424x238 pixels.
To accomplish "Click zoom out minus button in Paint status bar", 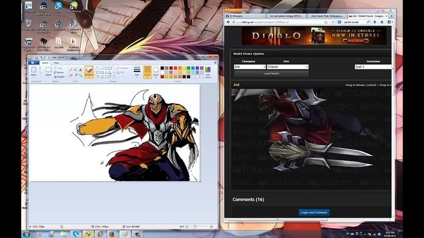I will (187, 226).
